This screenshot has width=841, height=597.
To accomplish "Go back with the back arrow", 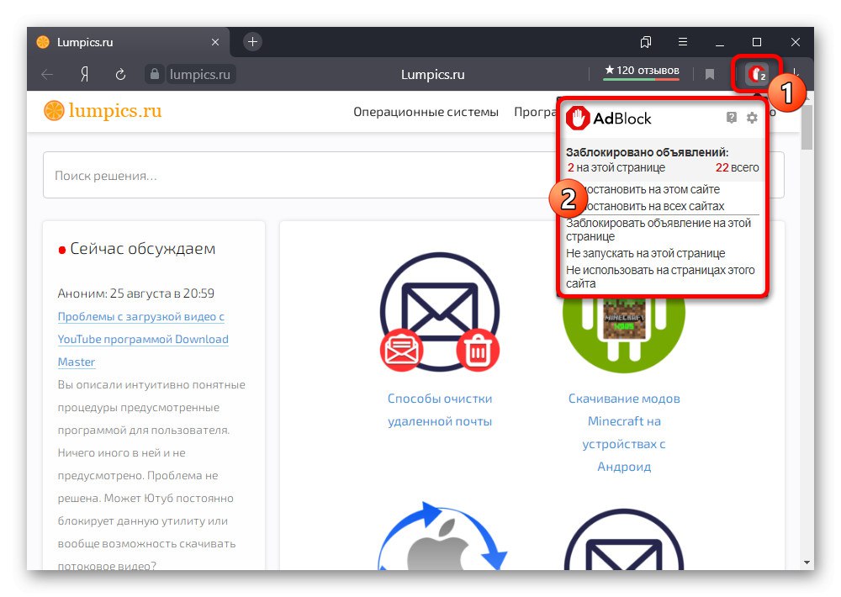I will (47, 75).
